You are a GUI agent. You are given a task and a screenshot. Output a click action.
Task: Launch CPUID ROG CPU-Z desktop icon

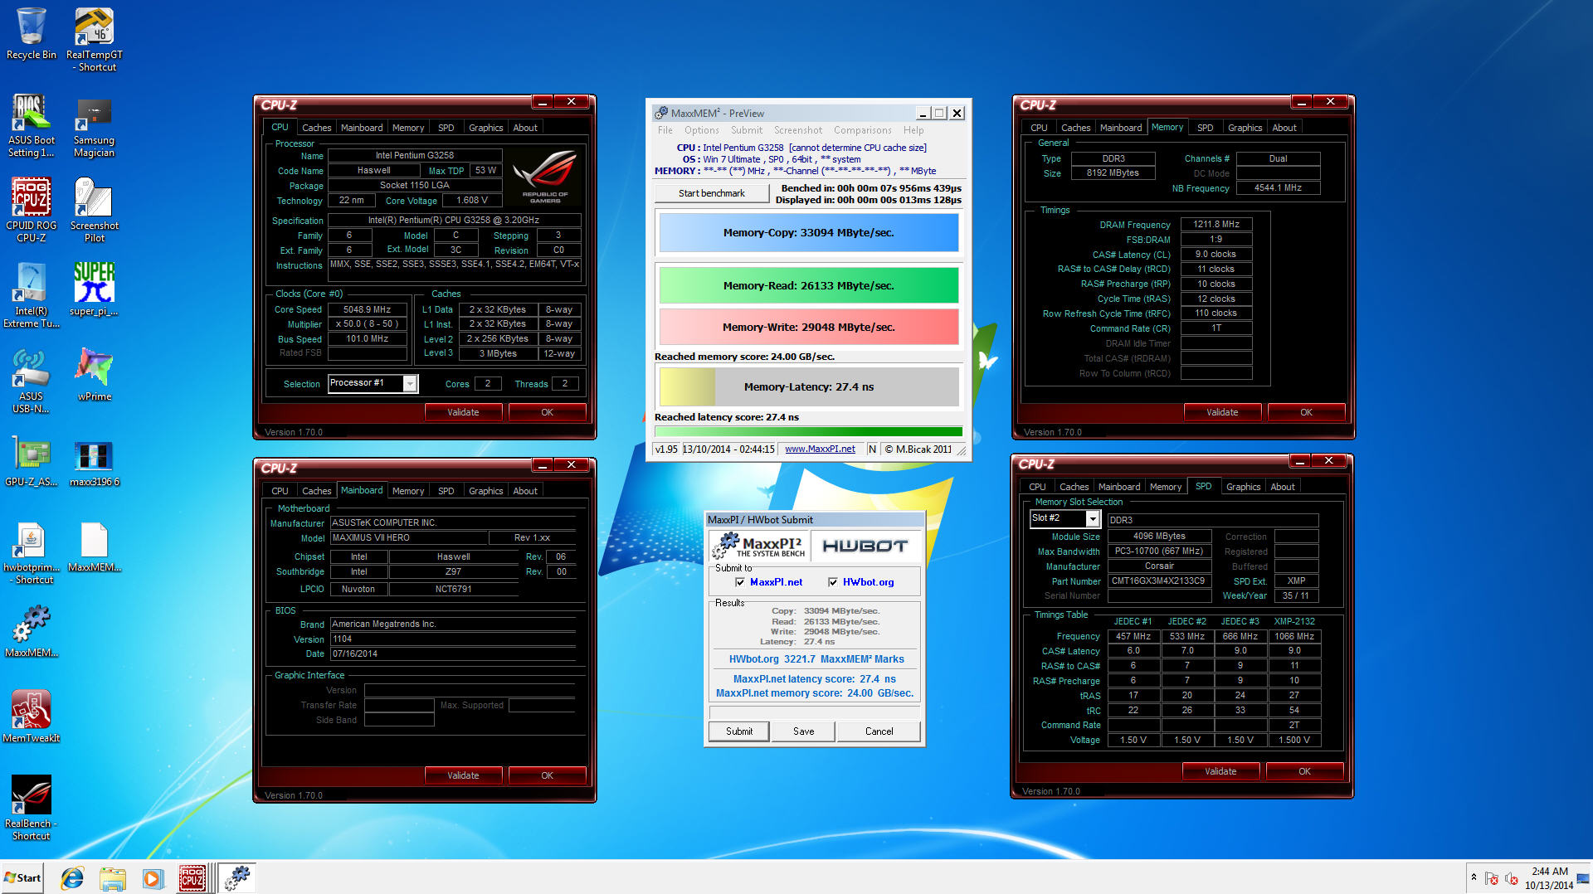click(x=32, y=210)
